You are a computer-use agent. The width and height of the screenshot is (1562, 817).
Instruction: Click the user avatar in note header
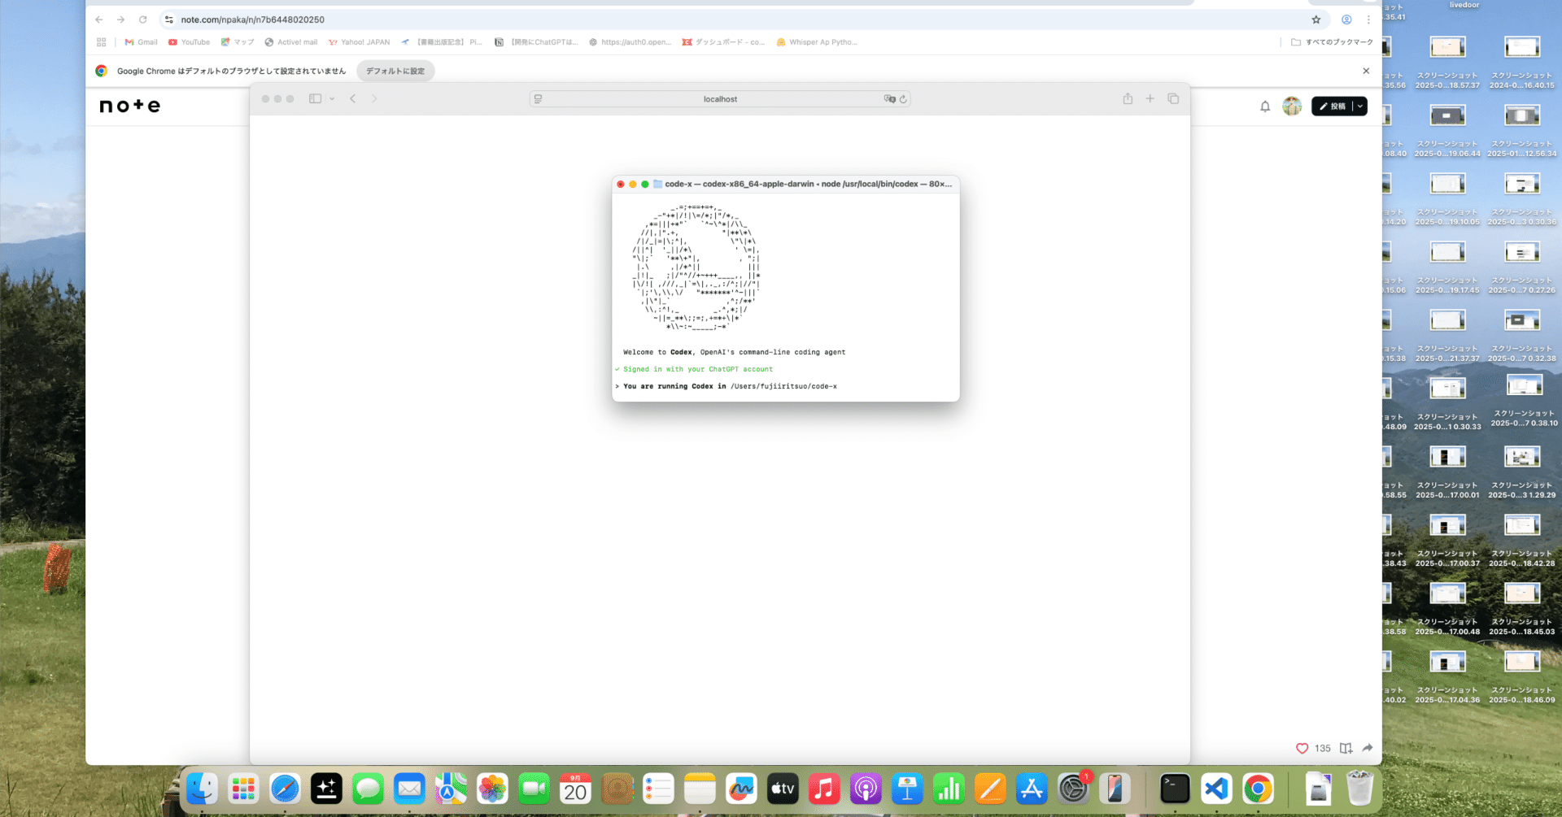1292,106
